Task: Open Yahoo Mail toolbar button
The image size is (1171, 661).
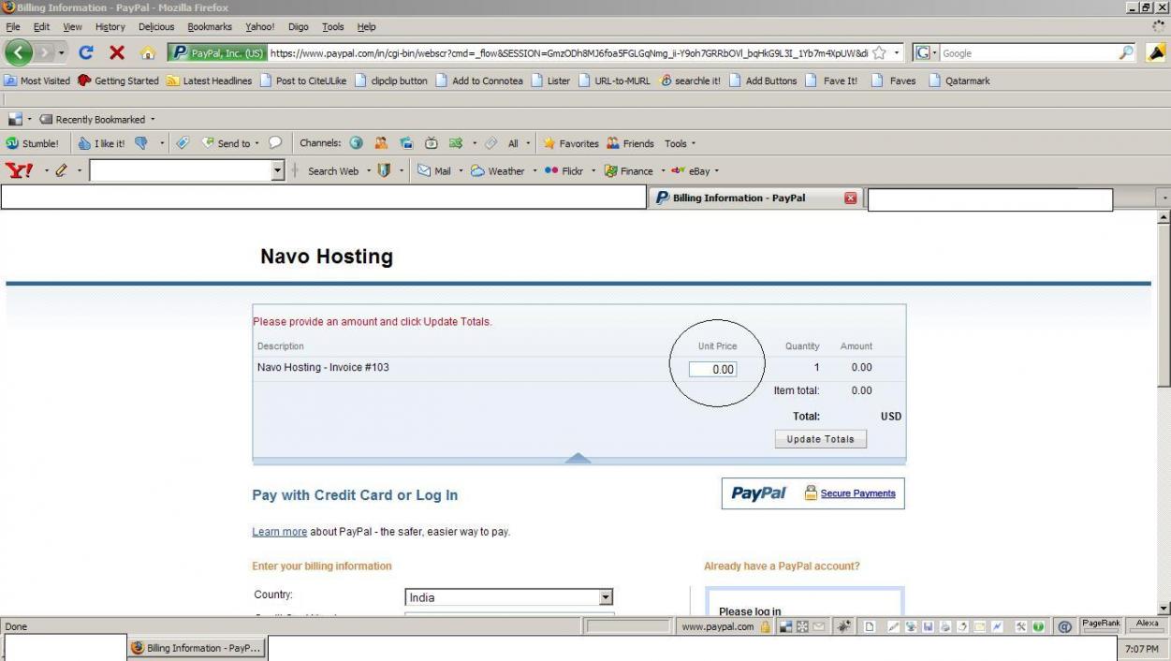Action: point(434,170)
